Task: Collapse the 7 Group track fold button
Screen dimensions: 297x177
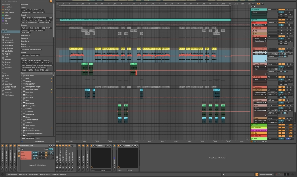Action: (x=252, y=36)
